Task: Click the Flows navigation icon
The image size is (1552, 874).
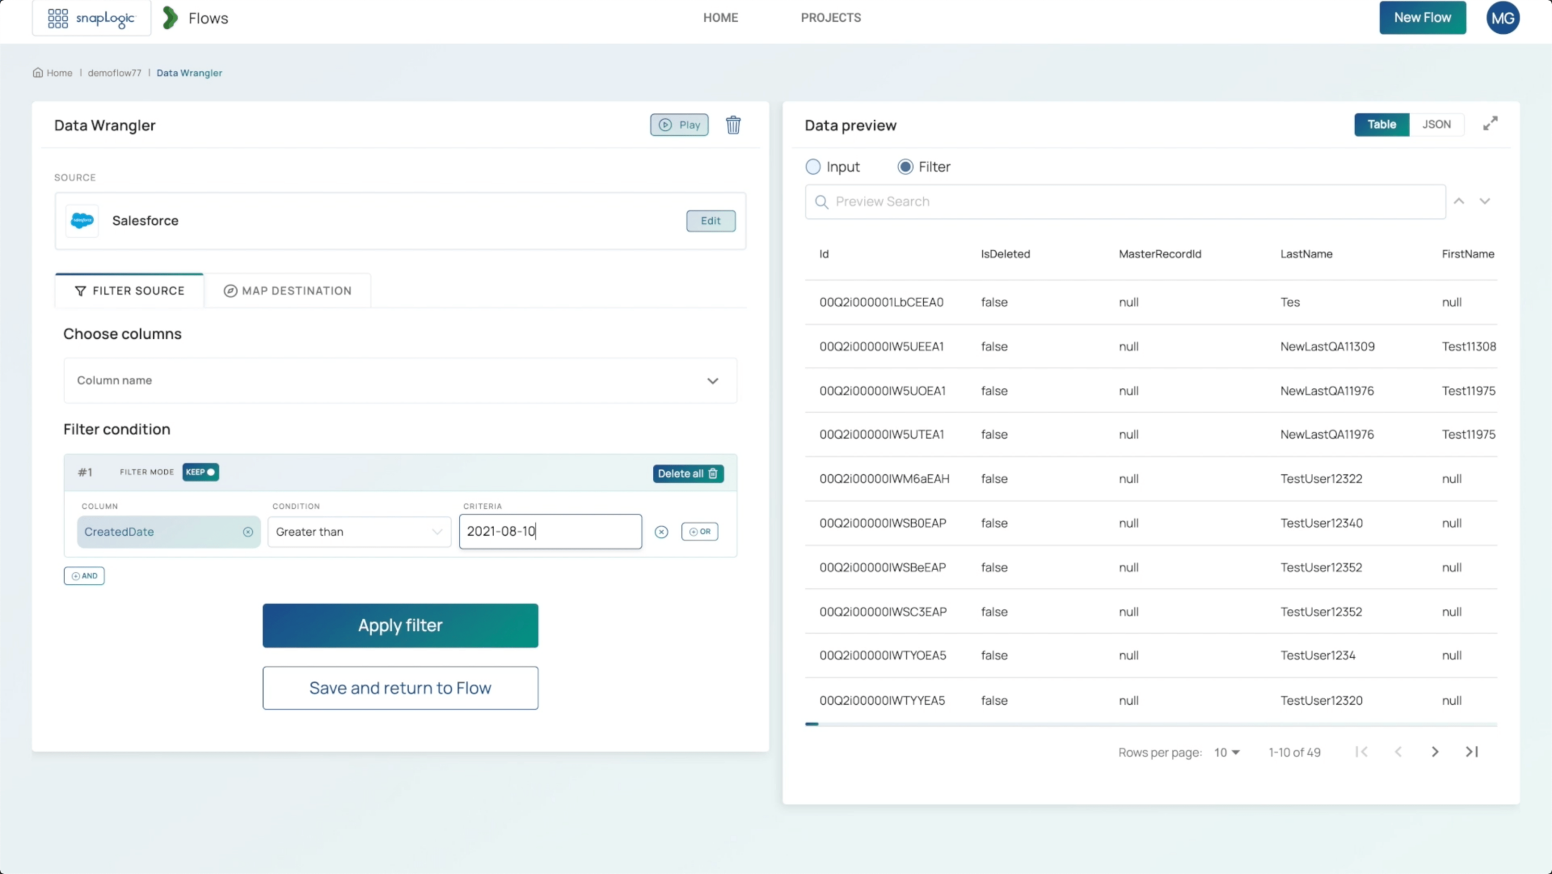Action: [170, 18]
